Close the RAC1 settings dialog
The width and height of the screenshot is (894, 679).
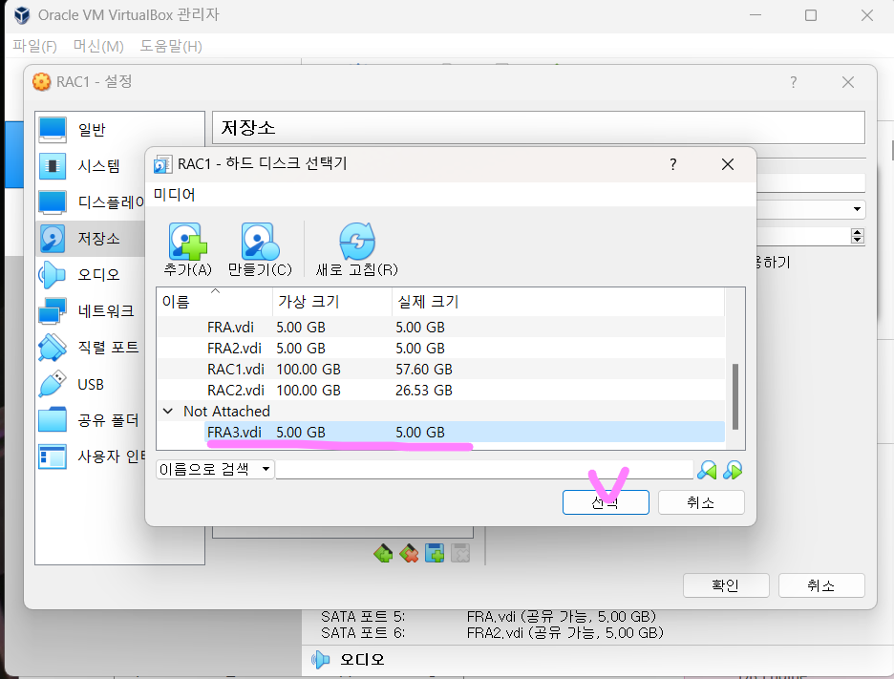[848, 82]
